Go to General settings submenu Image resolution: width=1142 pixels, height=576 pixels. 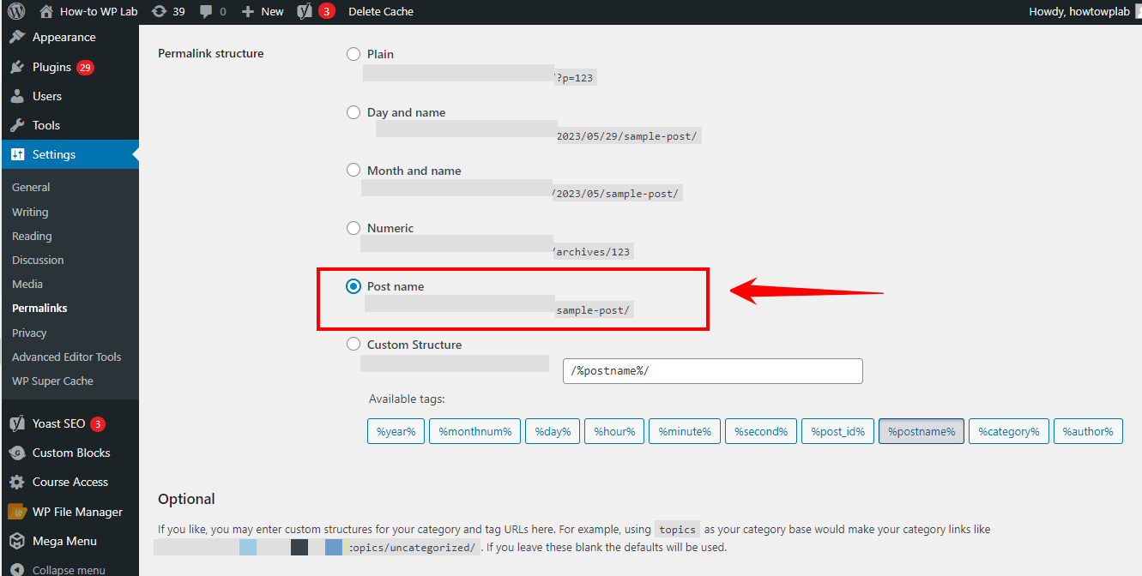click(31, 187)
